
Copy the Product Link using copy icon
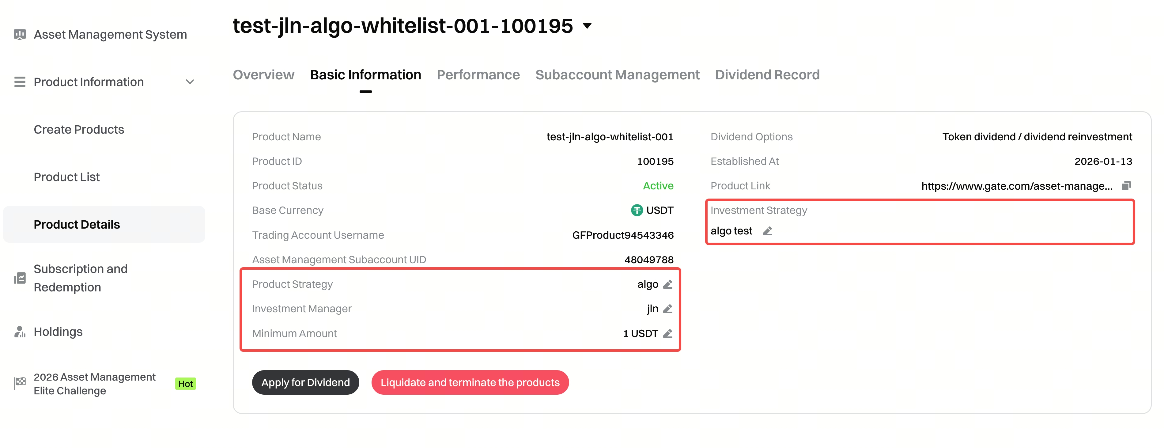[1126, 186]
